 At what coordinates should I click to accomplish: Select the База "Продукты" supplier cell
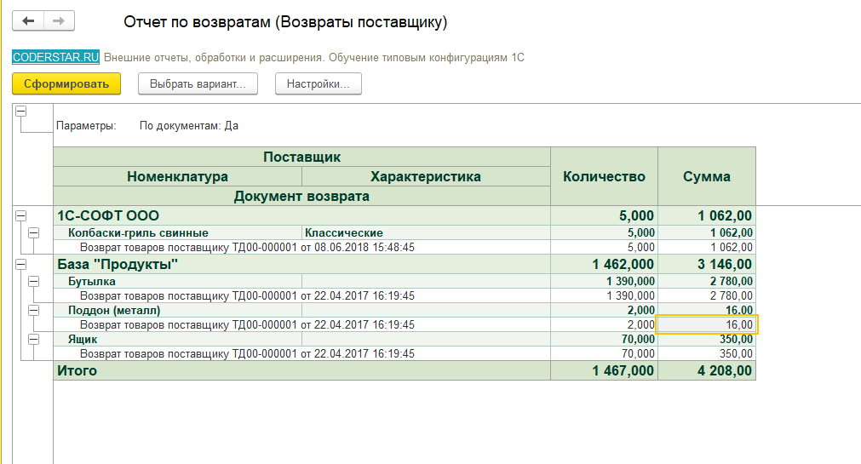(302, 265)
